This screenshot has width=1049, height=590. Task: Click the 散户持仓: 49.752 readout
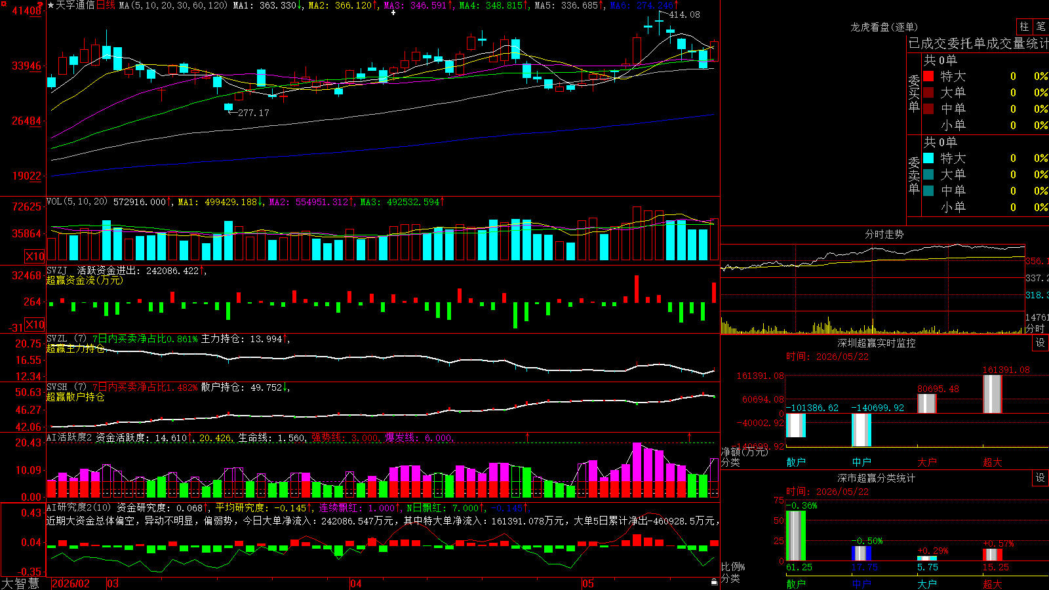[244, 387]
